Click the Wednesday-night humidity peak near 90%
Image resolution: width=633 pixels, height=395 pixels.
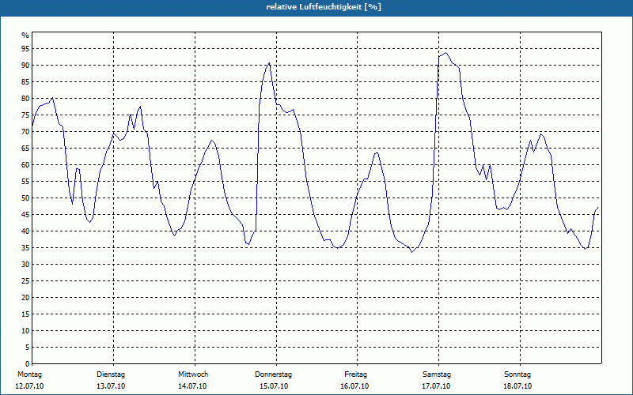click(269, 63)
